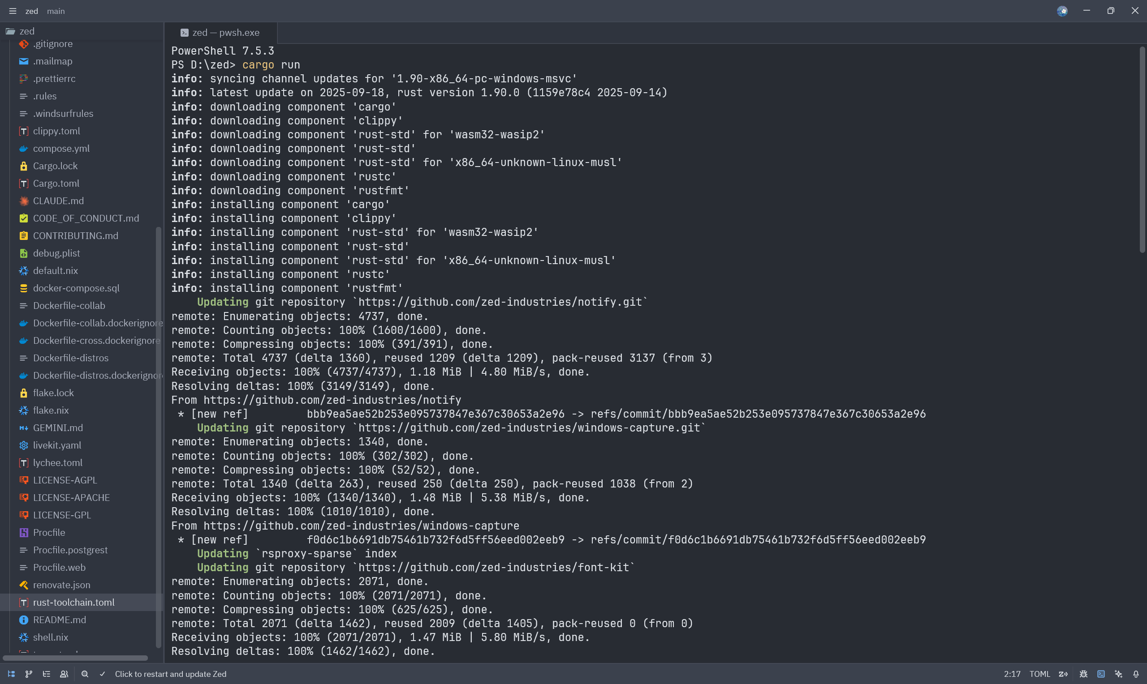The height and width of the screenshot is (684, 1147).
Task: Collapse the zed root folder
Action: 27,31
